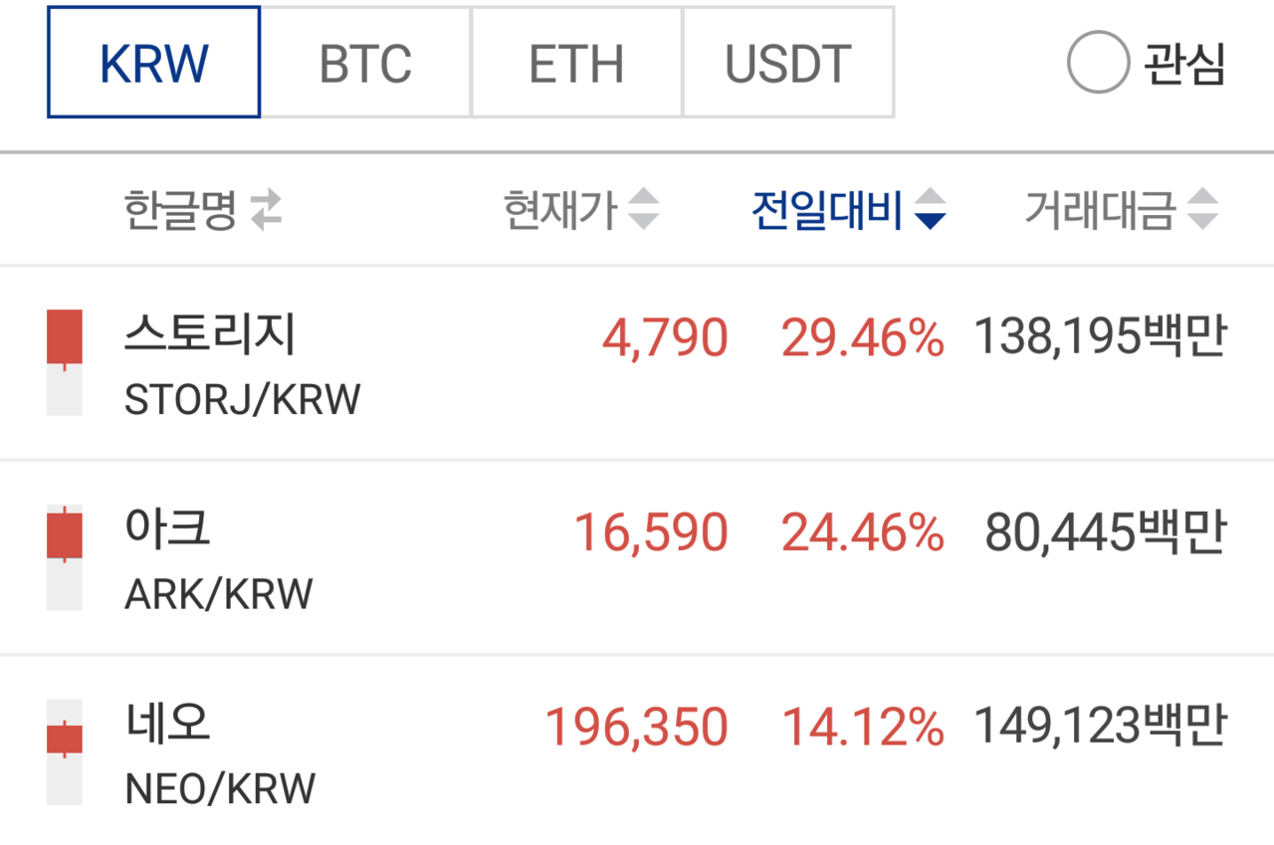Open the 아크 ARK/KRW listing
Screen dimensions: 1274x845
(398, 555)
